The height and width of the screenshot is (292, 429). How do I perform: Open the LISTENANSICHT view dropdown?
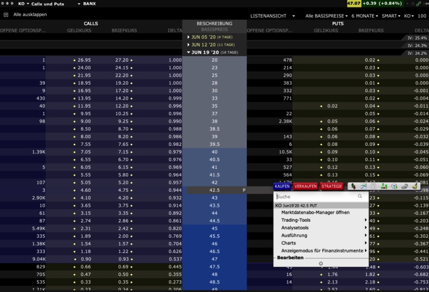coord(272,16)
